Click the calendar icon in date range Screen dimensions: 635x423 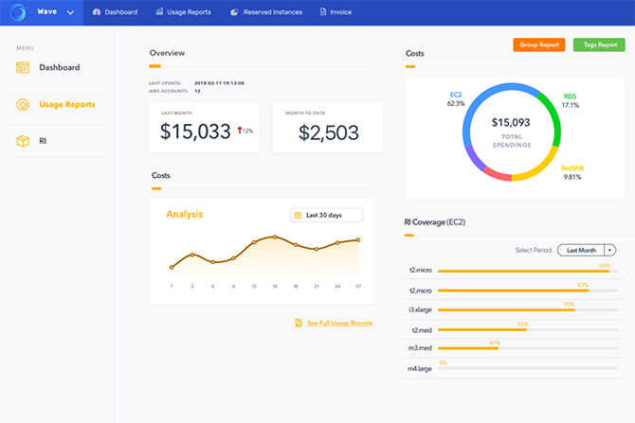(298, 215)
